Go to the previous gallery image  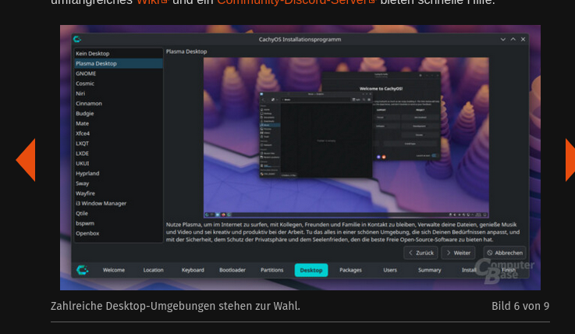click(26, 160)
